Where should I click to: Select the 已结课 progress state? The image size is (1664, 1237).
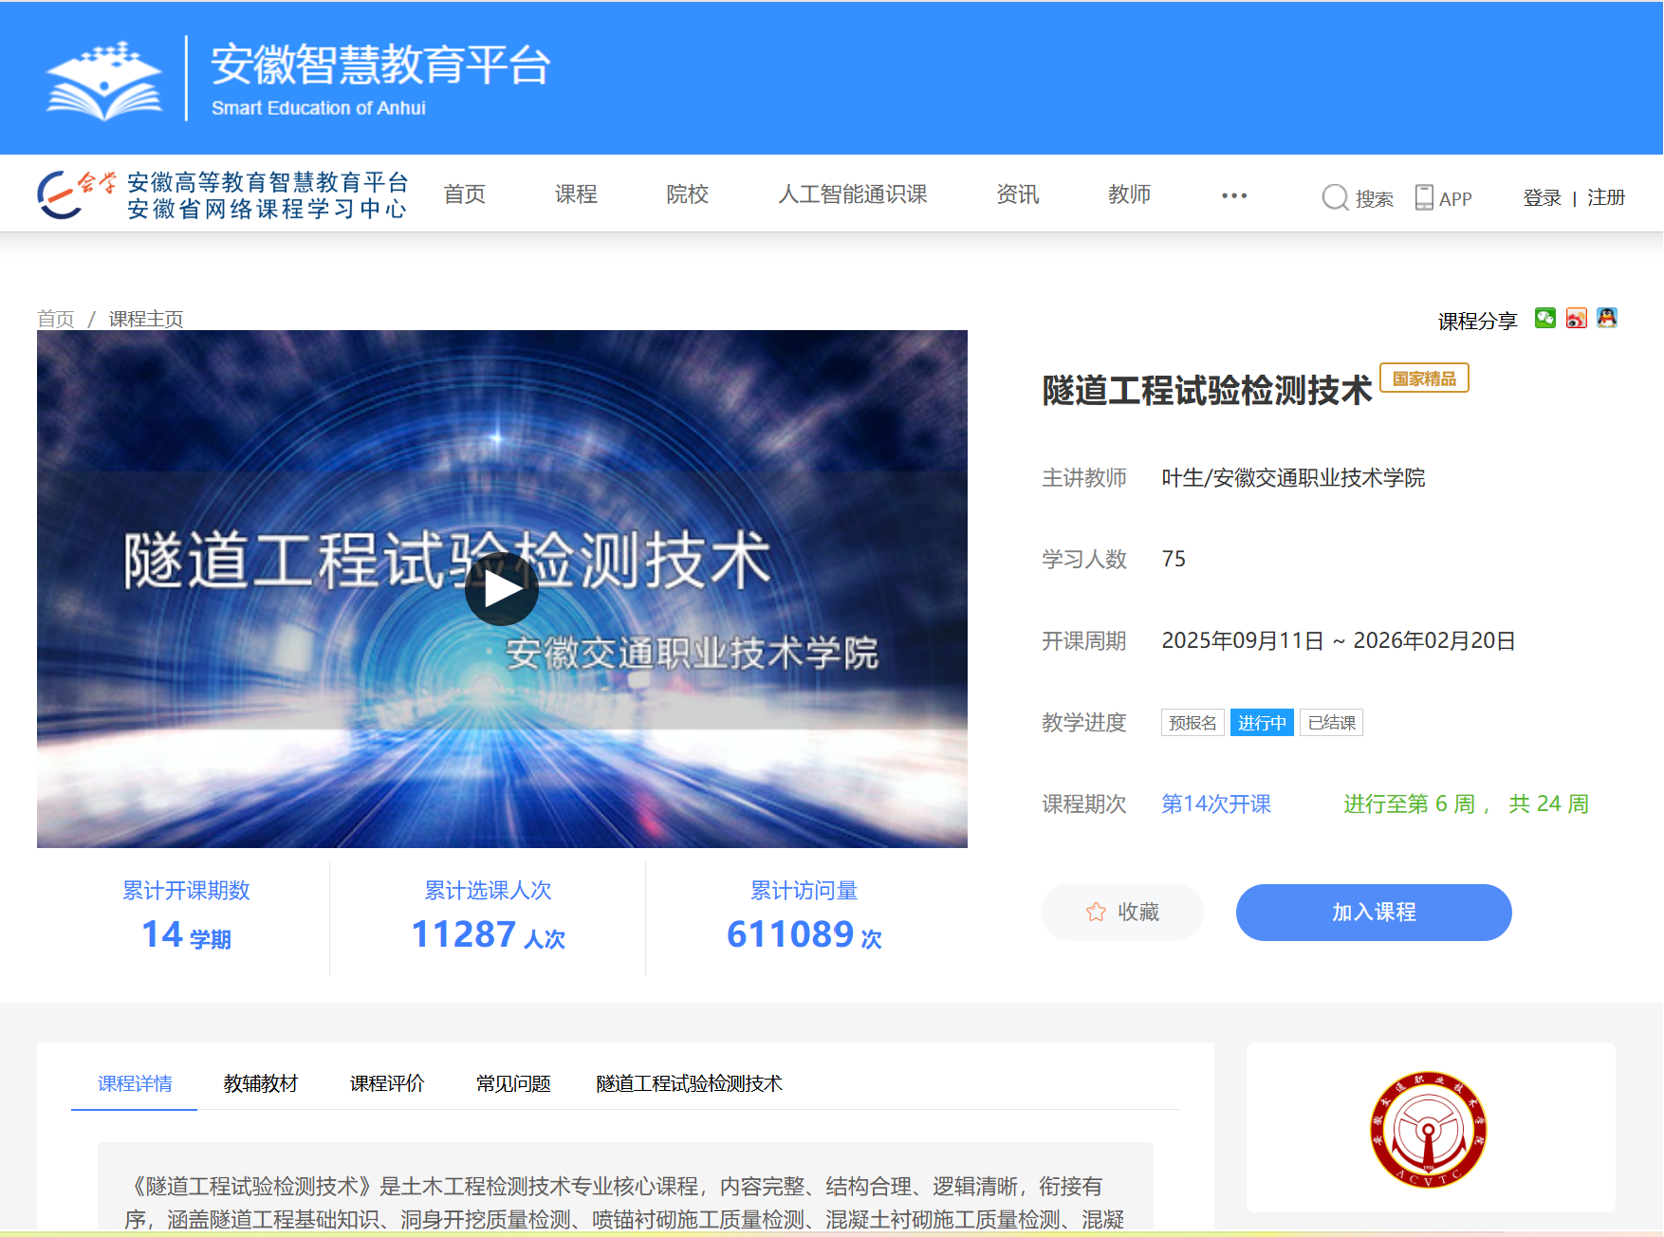point(1330,722)
